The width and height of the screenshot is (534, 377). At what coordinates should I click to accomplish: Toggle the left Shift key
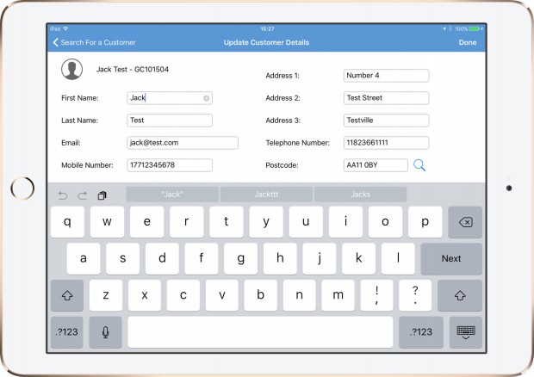point(67,295)
